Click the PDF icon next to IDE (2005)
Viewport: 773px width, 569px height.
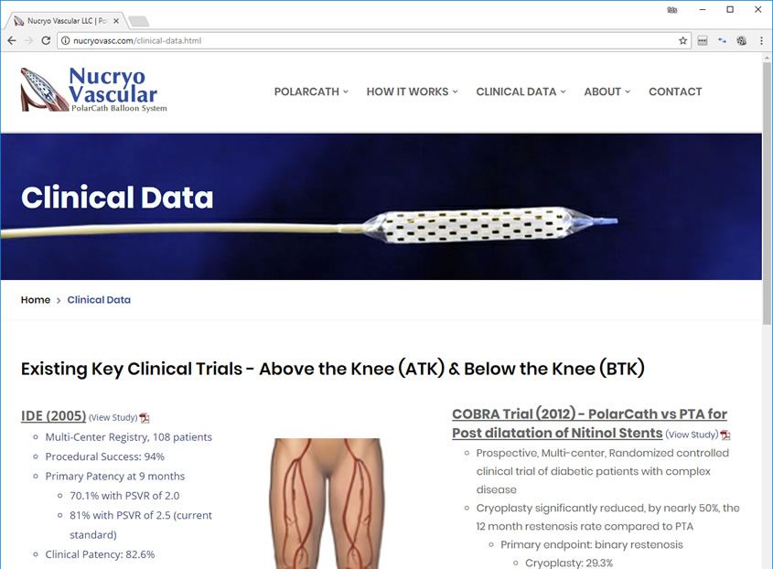pos(145,418)
